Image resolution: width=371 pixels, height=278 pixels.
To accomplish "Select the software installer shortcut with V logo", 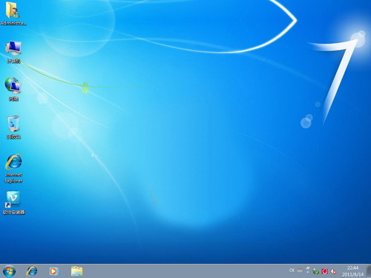I will (x=13, y=202).
